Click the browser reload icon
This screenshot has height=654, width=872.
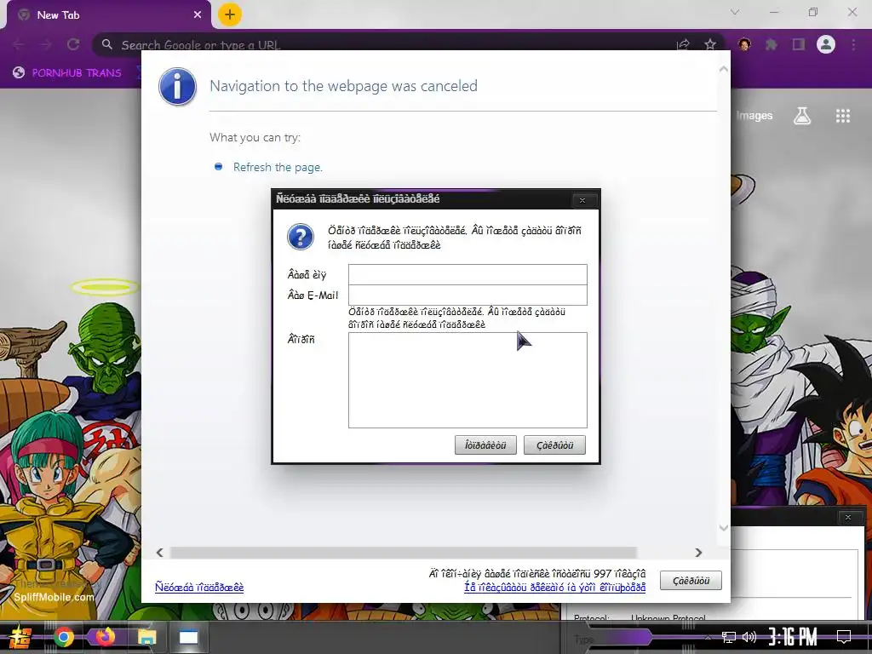coord(73,44)
